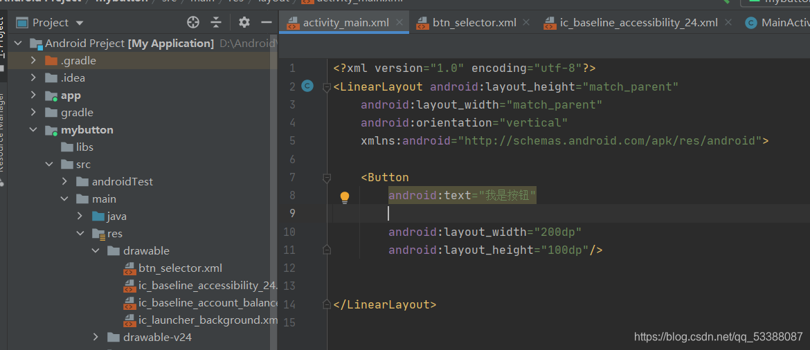Expand the drawable-v24 folder
Viewport: 810px width, 350px height.
96,337
